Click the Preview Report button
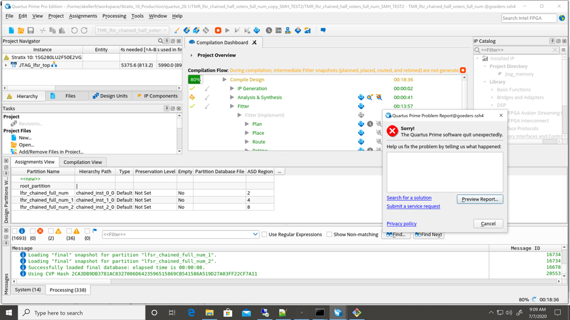Screen dimensions: 570x320 [x=479, y=199]
